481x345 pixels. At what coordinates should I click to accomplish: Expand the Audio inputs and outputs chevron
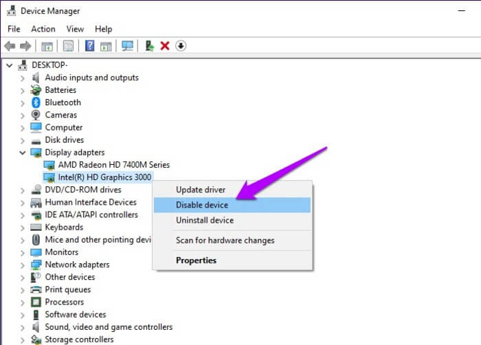(23, 78)
